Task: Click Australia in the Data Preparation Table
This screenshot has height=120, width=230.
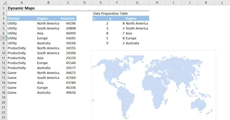Action: click(133, 43)
